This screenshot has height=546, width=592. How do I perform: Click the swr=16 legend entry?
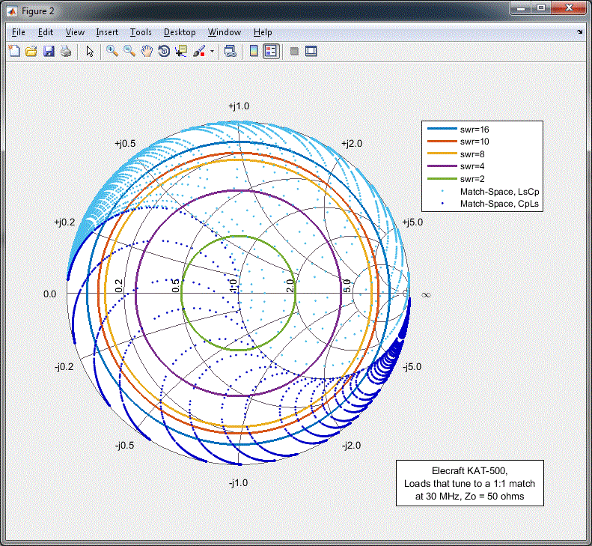[474, 130]
